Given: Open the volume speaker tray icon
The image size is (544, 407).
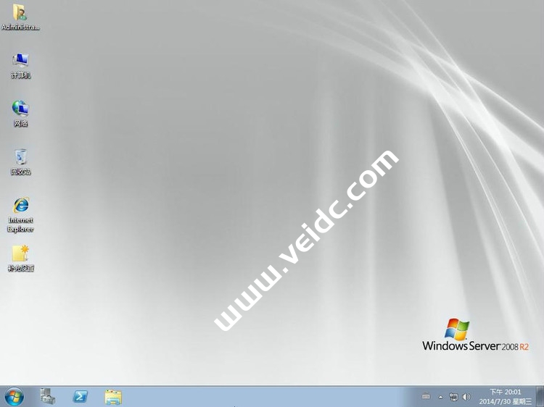Looking at the screenshot, I should (x=466, y=397).
